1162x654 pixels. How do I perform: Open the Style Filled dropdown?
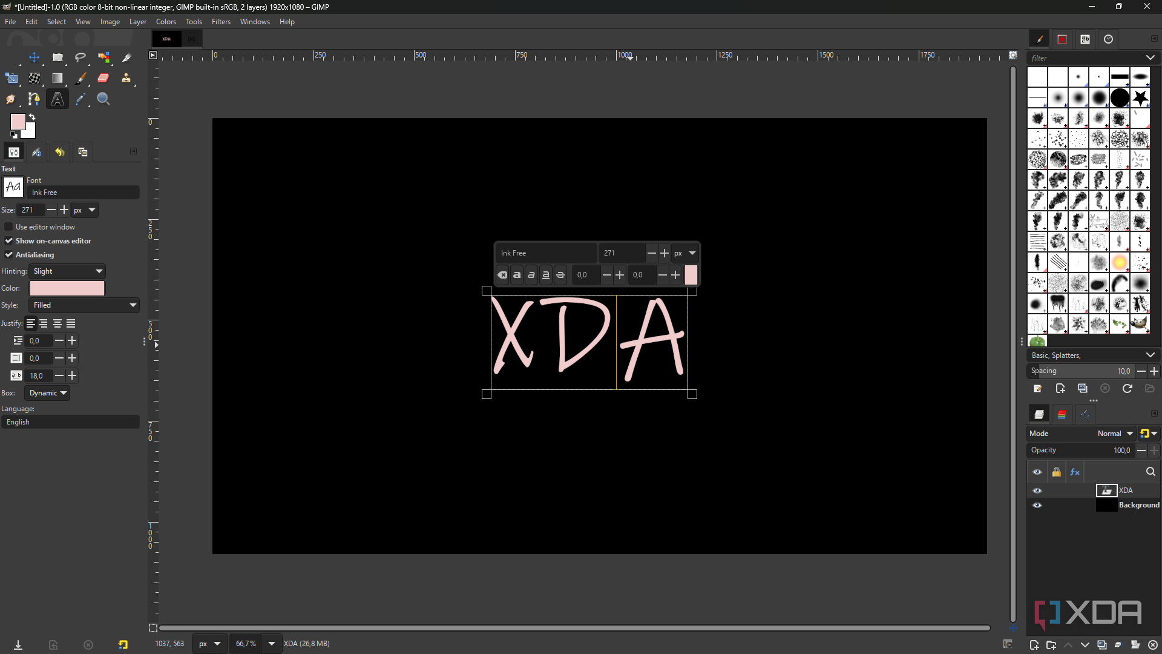click(x=84, y=305)
